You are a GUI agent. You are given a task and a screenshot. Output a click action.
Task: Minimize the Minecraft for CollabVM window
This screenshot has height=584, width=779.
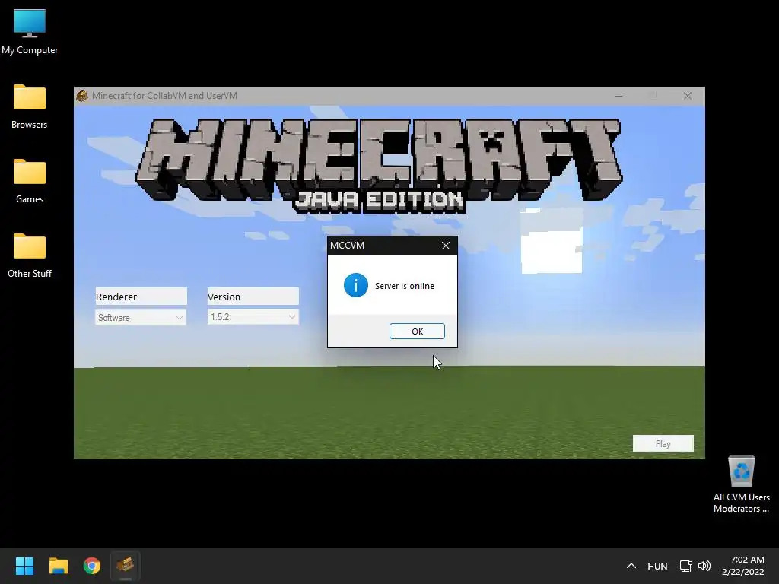(x=618, y=96)
